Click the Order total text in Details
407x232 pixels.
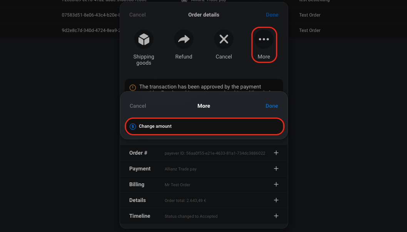point(185,200)
